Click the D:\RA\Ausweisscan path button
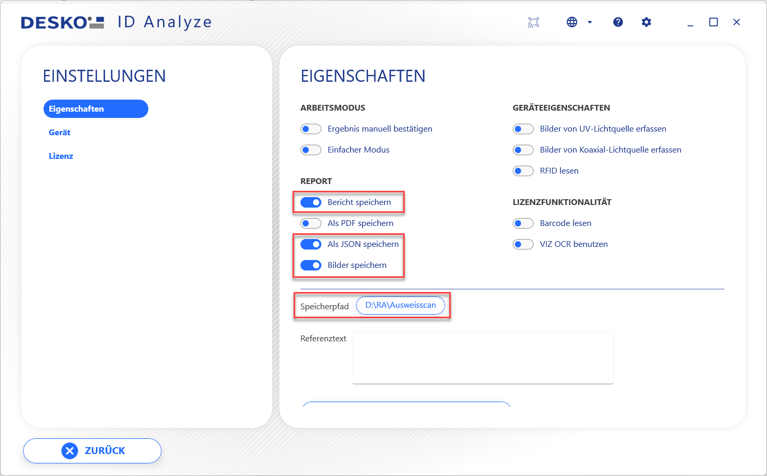Image resolution: width=767 pixels, height=476 pixels. 401,305
